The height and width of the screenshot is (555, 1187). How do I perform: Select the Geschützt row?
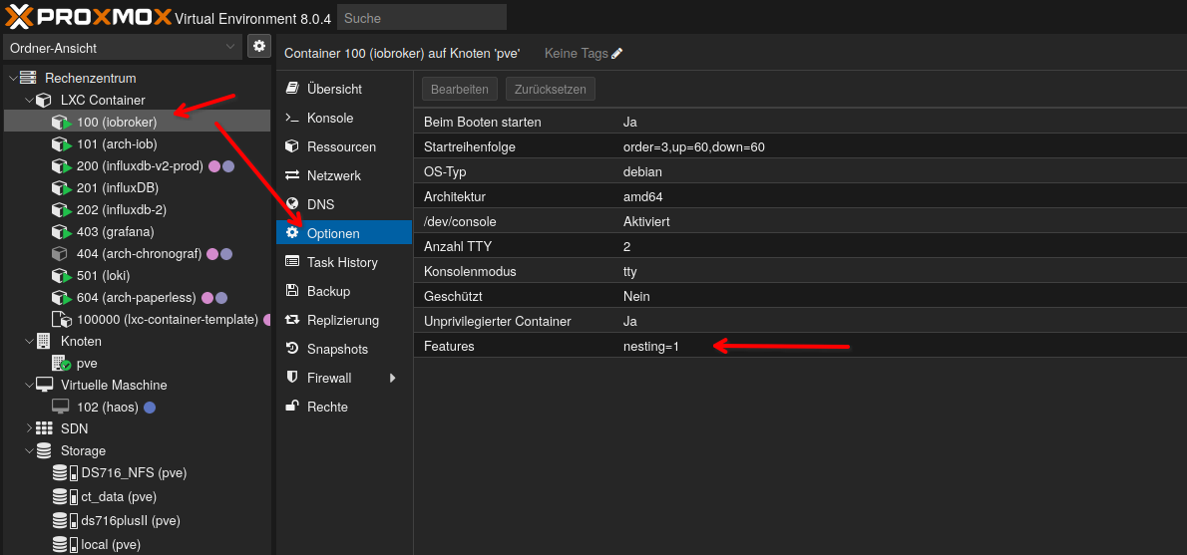click(800, 296)
